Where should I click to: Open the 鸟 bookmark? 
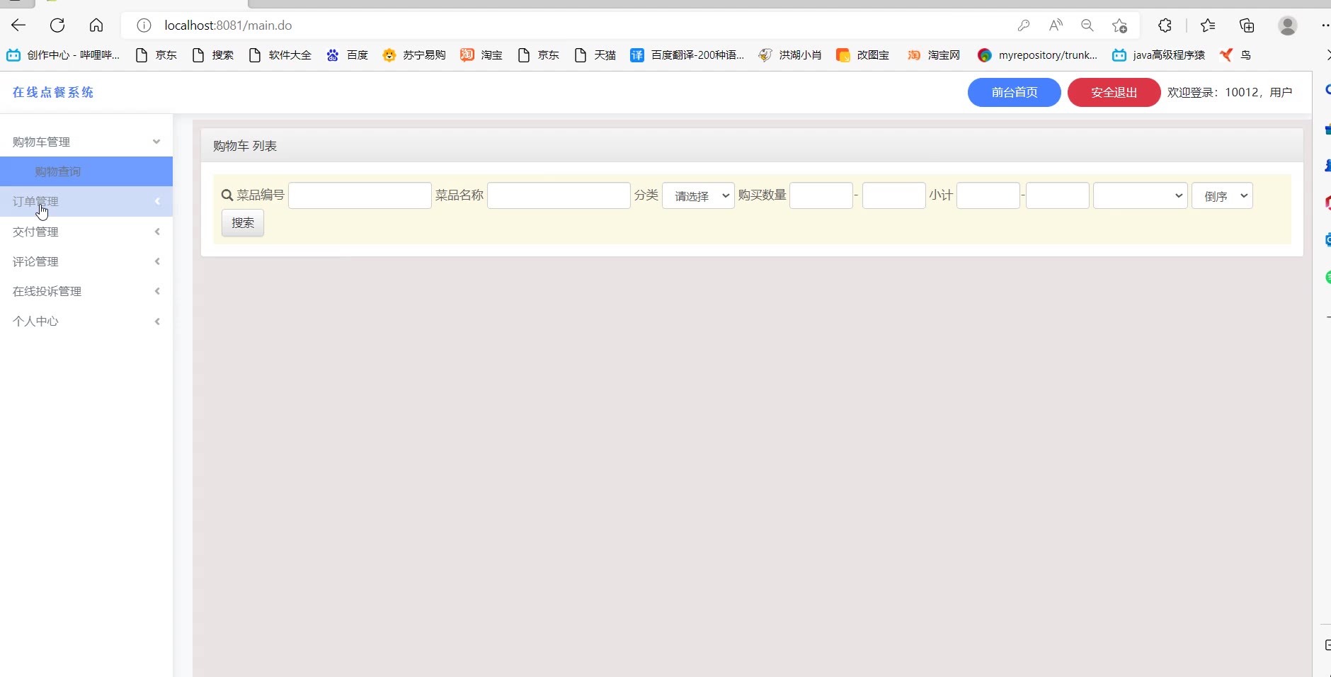click(1235, 55)
